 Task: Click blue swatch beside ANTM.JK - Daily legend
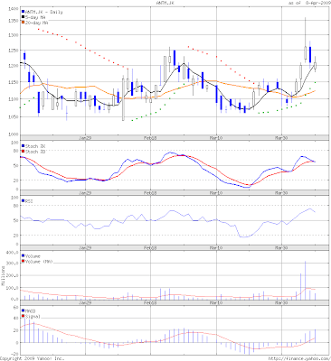click(x=23, y=12)
